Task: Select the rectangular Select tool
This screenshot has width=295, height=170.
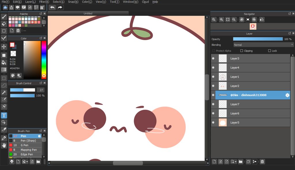Action: point(4,78)
